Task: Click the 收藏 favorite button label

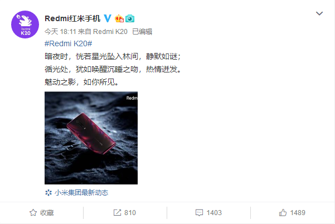Action: click(47, 213)
